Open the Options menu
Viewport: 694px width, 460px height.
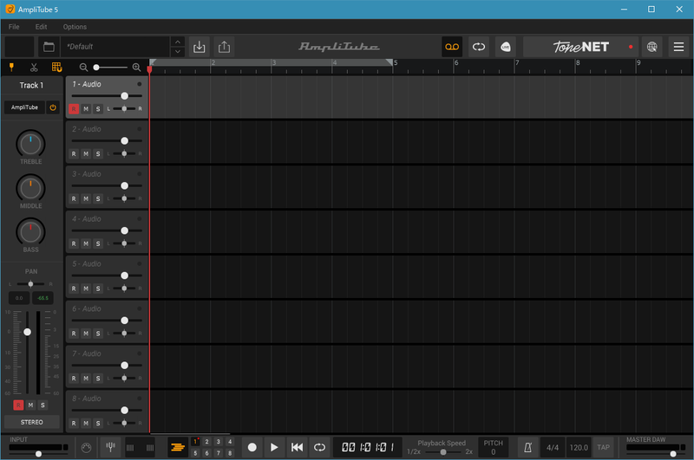click(x=75, y=27)
